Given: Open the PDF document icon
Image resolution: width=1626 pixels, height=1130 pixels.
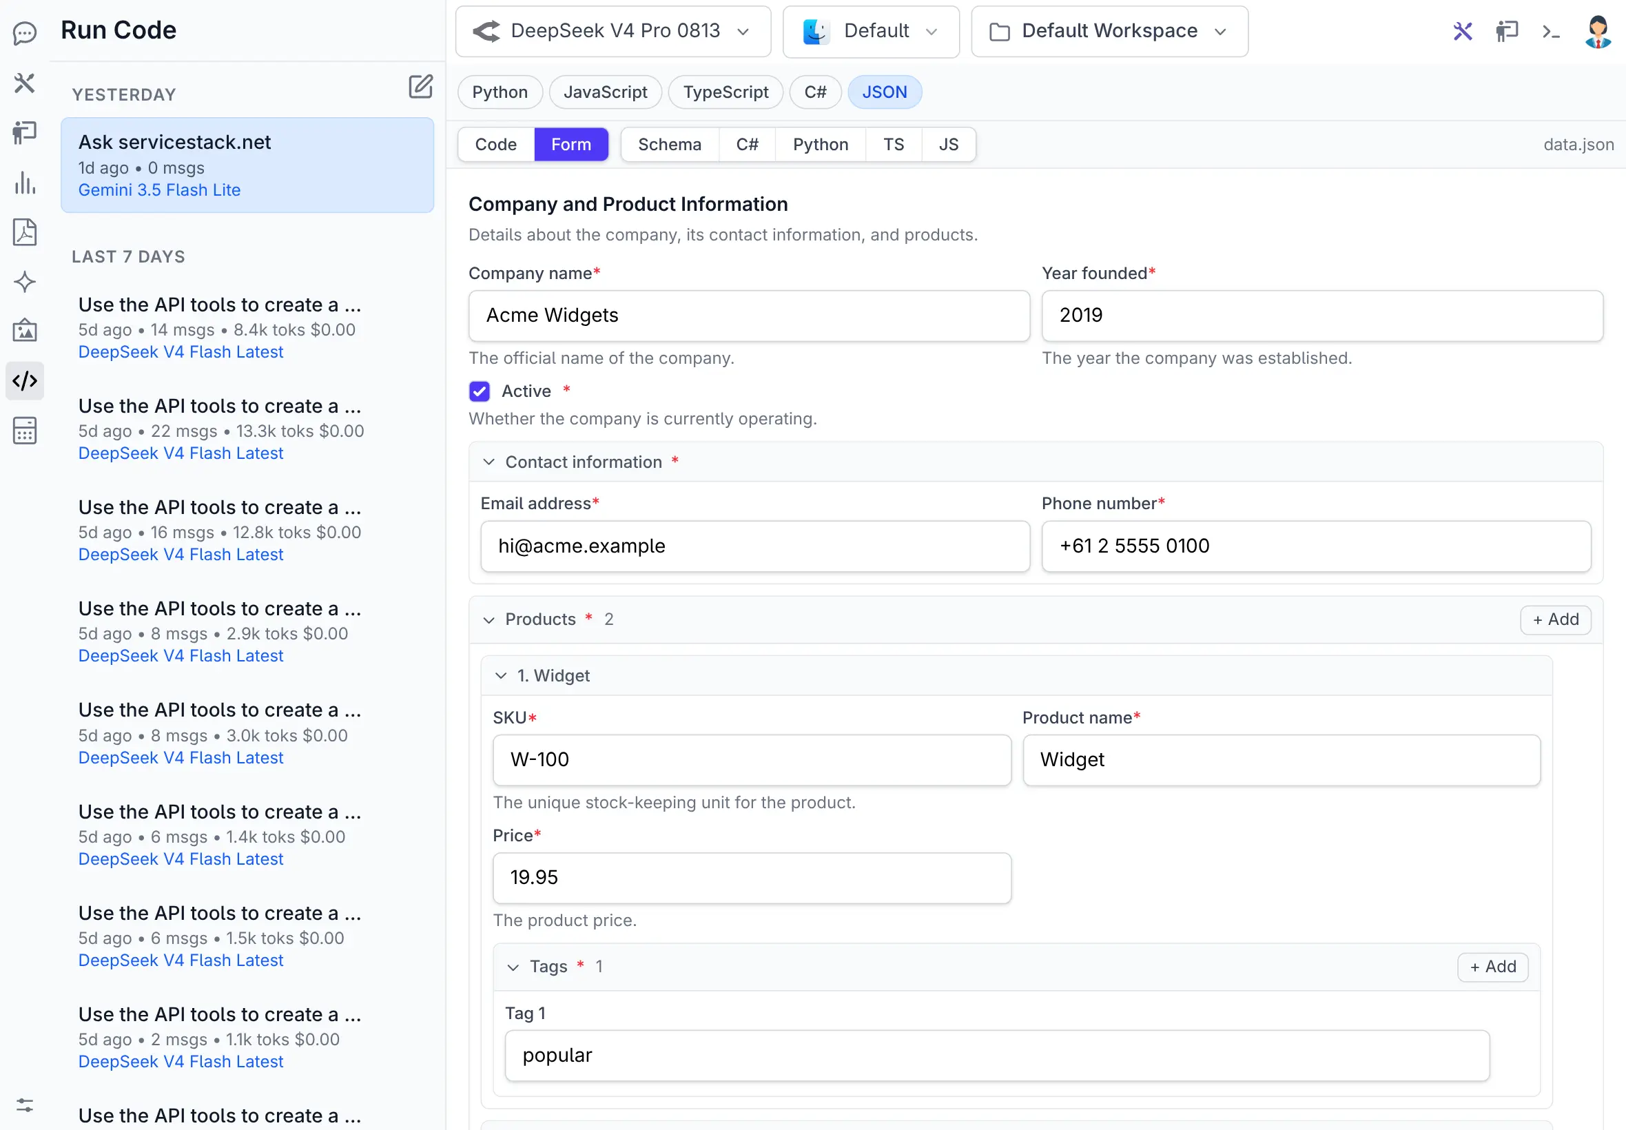Looking at the screenshot, I should click(x=25, y=232).
